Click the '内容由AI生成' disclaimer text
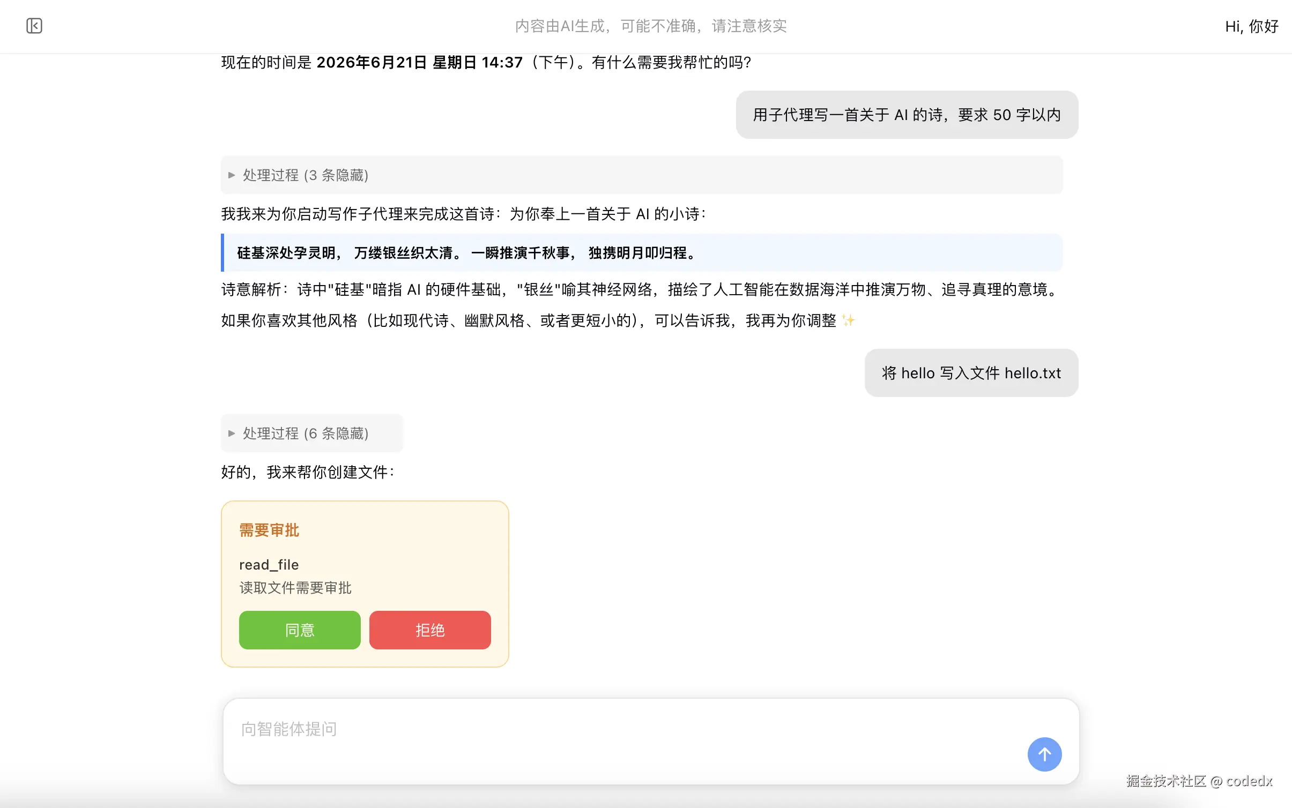The image size is (1292, 808). pos(651,26)
